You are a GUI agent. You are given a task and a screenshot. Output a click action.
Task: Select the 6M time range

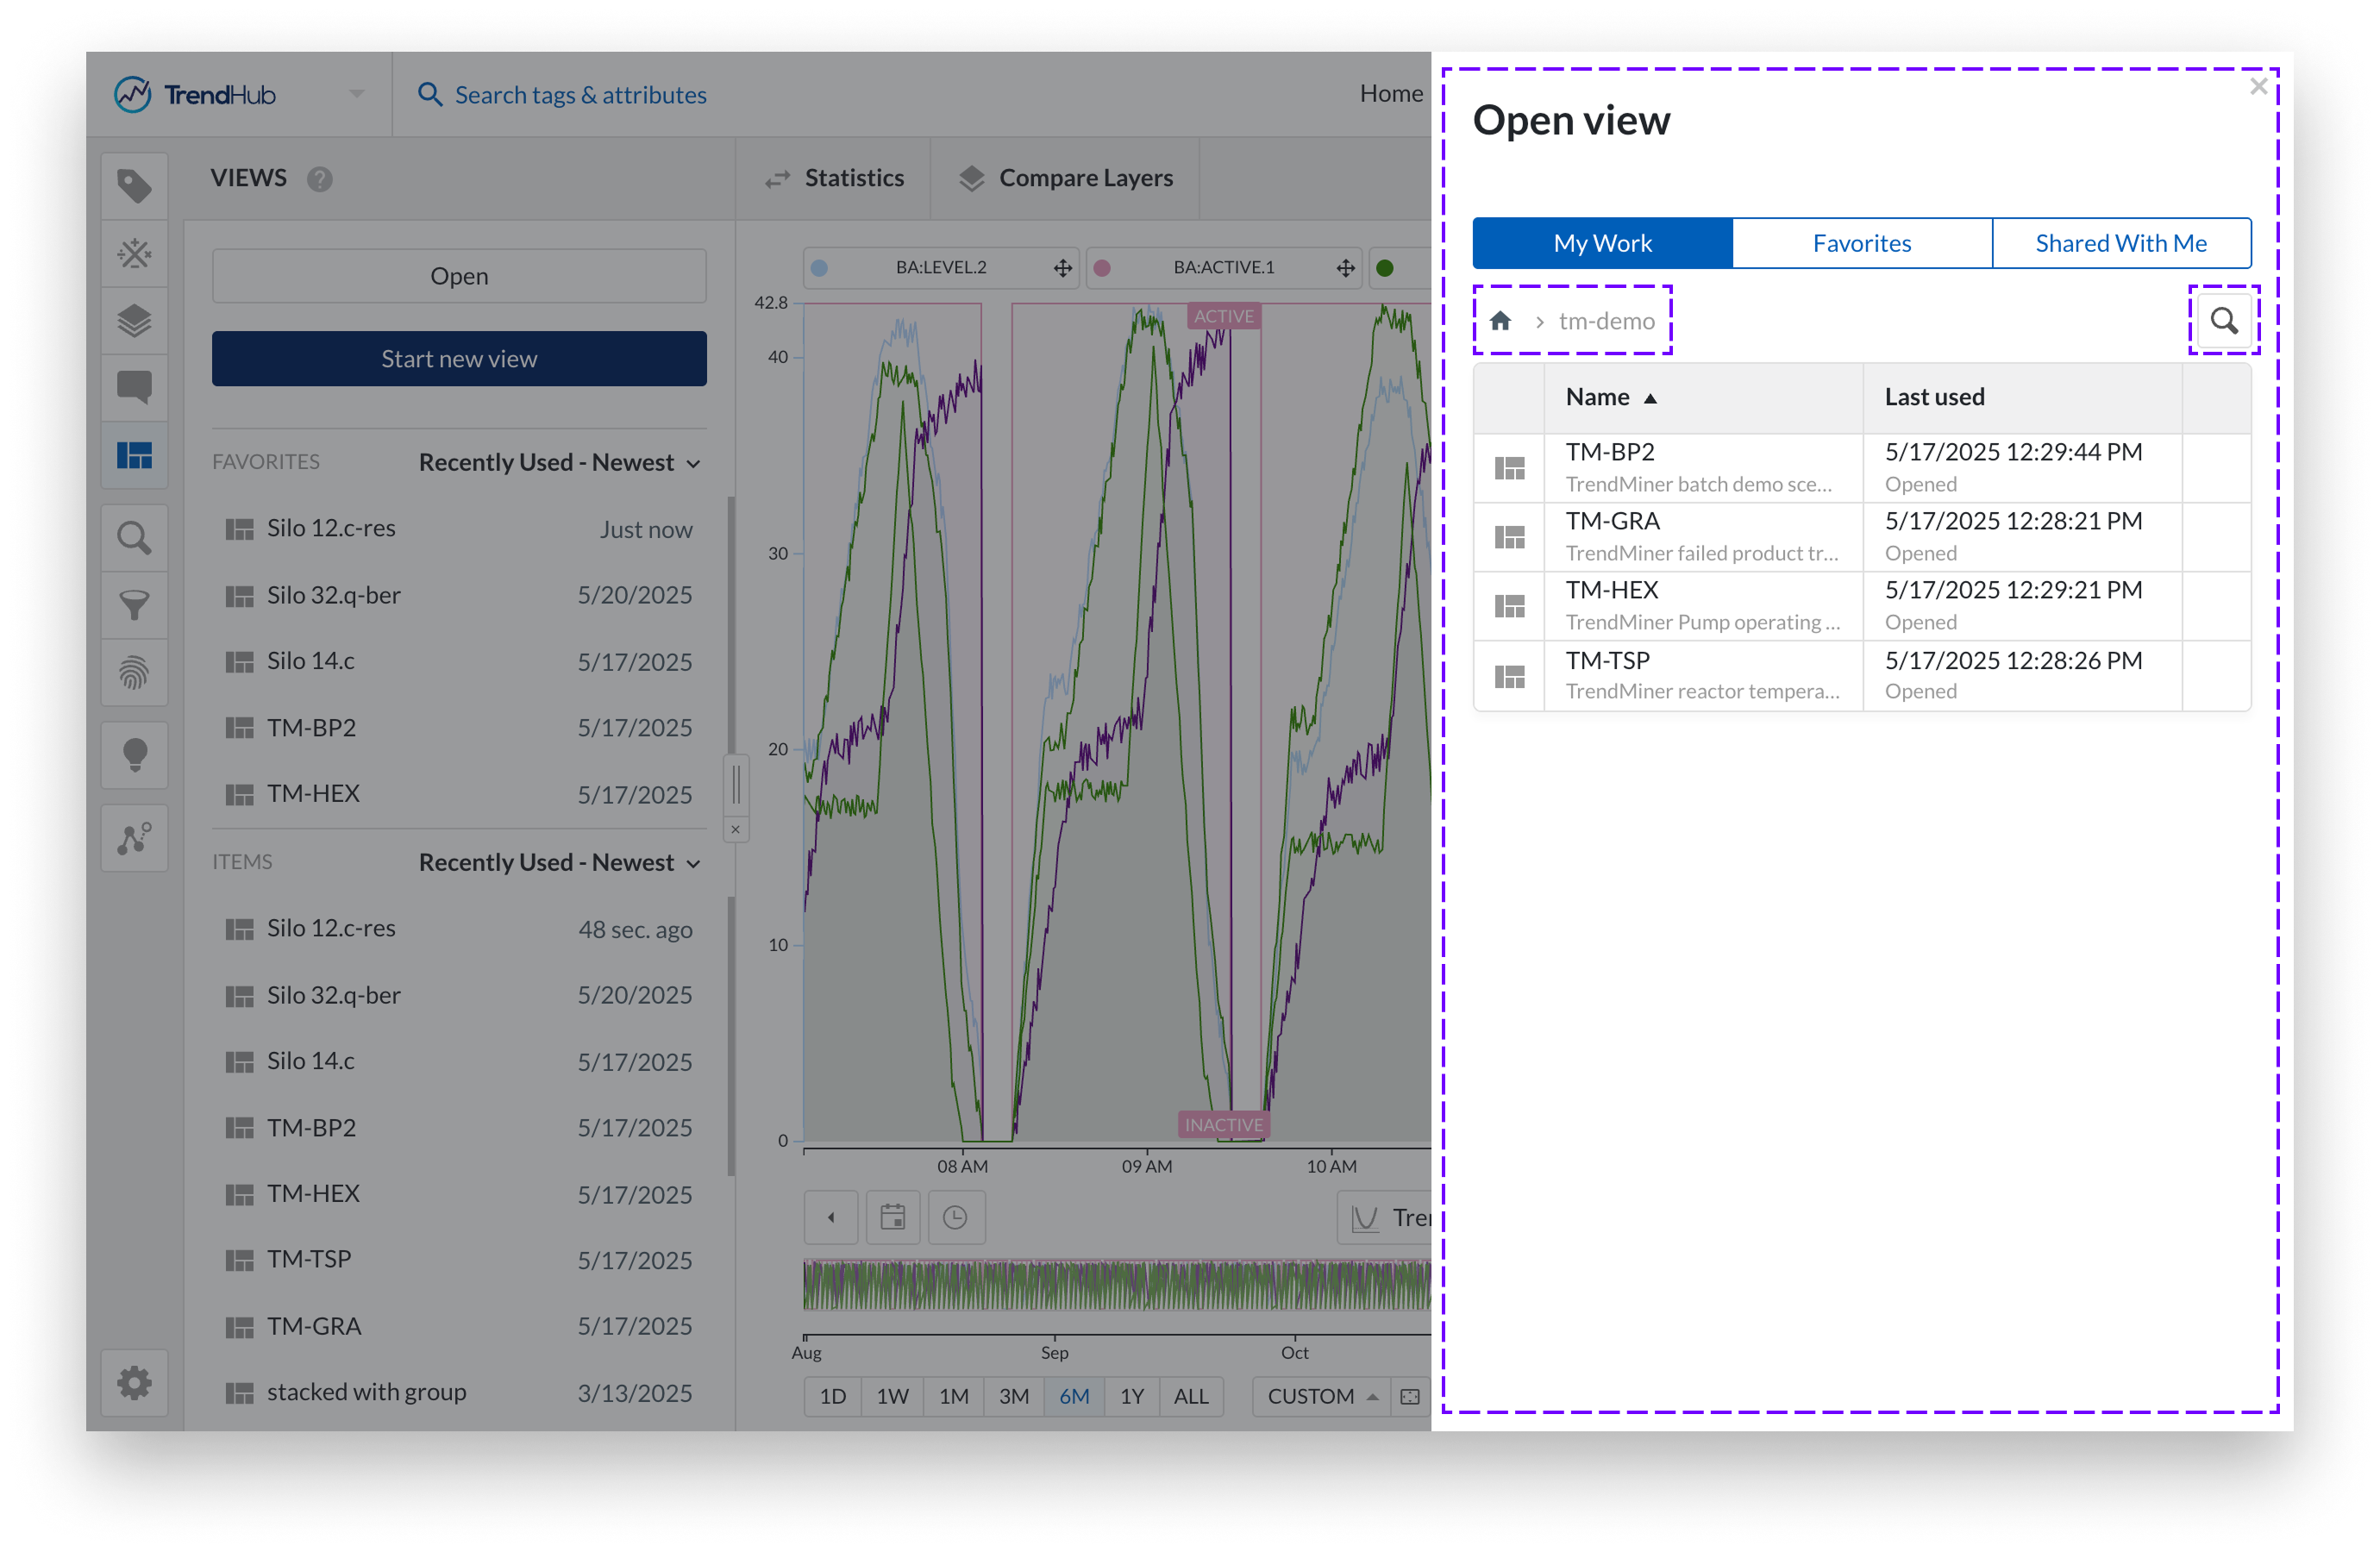1074,1396
